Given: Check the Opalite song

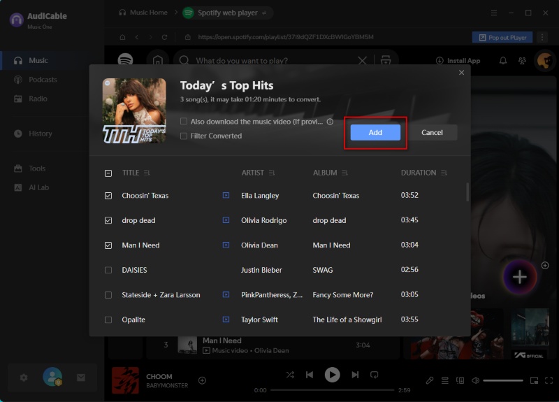Looking at the screenshot, I should [108, 320].
